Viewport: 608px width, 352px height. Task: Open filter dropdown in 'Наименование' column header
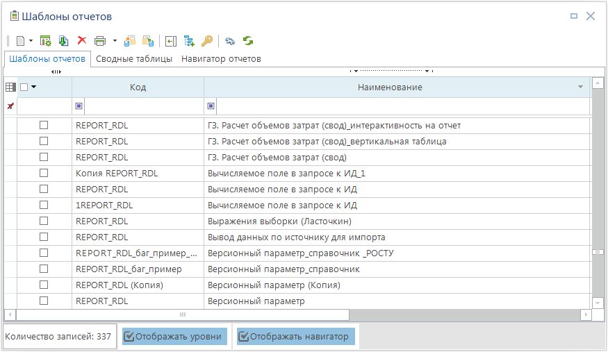(x=580, y=87)
